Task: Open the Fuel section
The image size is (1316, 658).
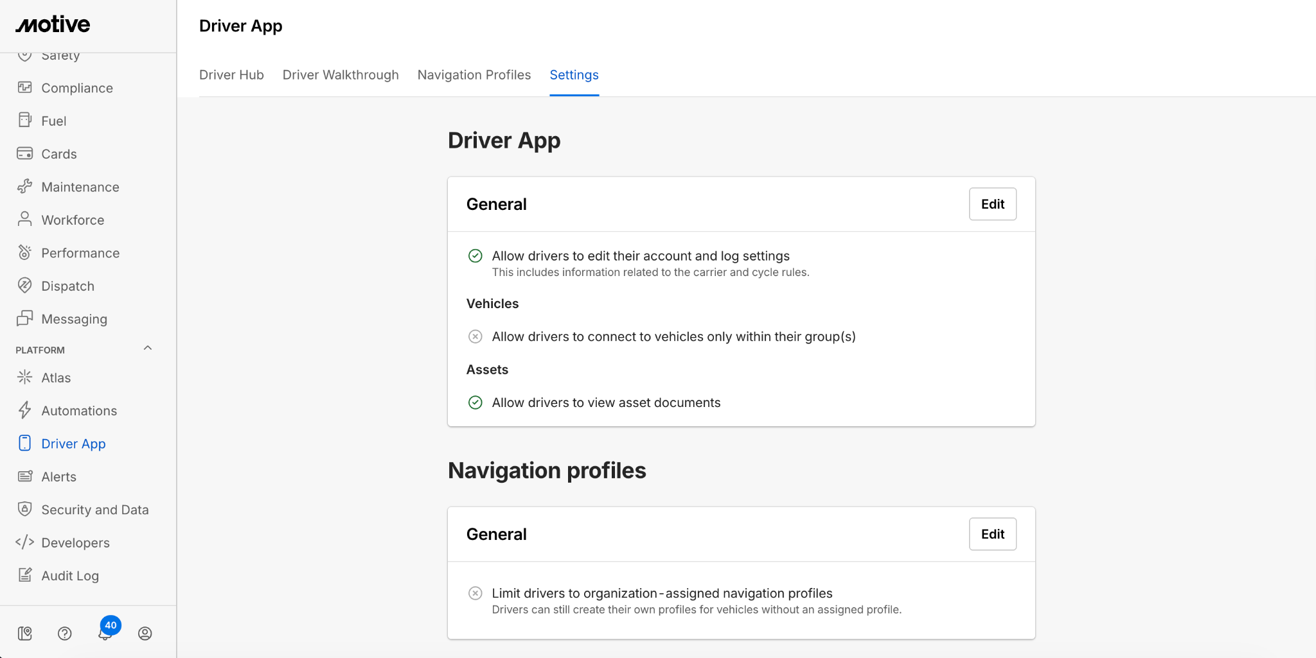Action: pyautogui.click(x=54, y=121)
